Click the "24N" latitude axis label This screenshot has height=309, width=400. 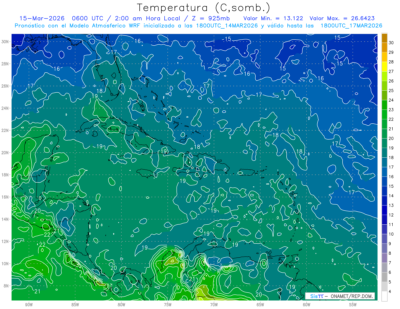click(5, 108)
